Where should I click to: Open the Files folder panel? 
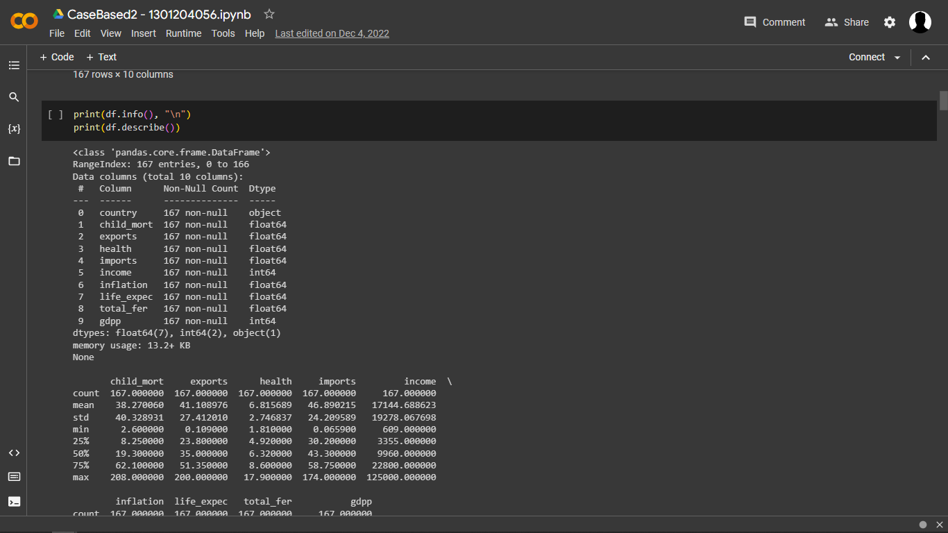(x=14, y=161)
